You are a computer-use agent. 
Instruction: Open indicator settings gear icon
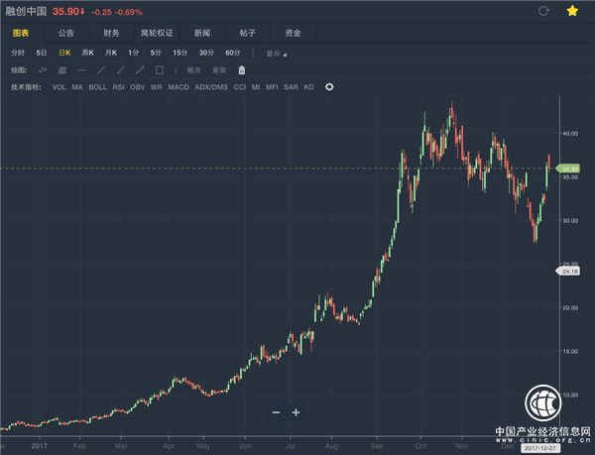click(x=329, y=87)
